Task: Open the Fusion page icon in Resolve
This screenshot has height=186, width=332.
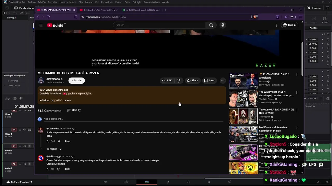Action: [x=168, y=182]
